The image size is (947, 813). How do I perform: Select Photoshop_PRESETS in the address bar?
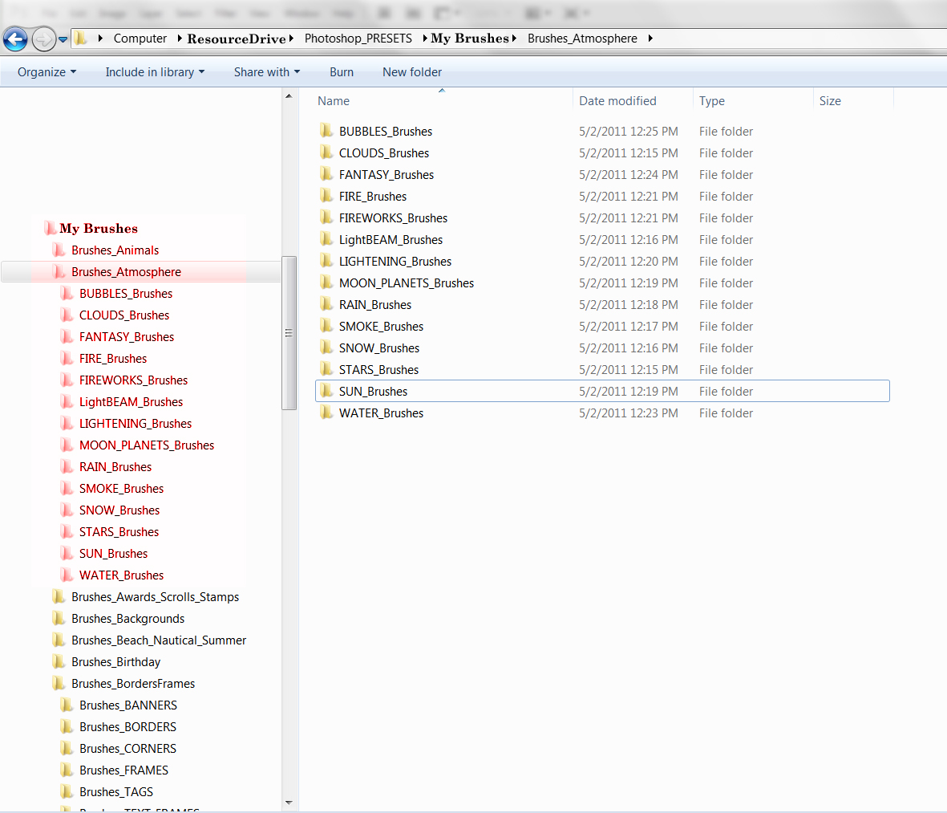pos(358,39)
